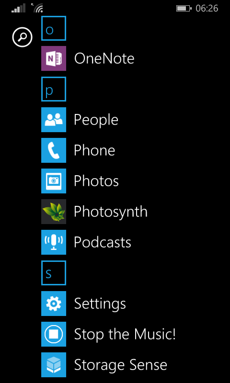Select the Photosynth label text
The height and width of the screenshot is (383, 230).
pyautogui.click(x=111, y=212)
